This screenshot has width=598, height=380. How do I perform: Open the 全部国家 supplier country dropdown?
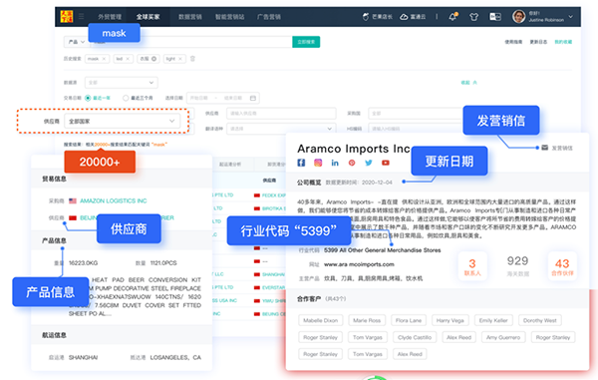pyautogui.click(x=122, y=122)
